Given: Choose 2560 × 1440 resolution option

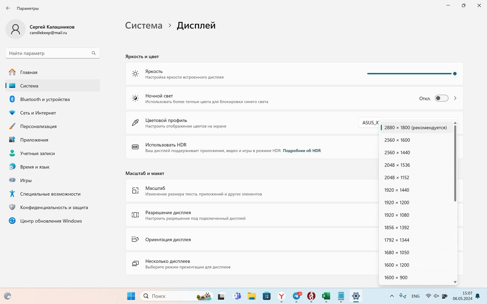Looking at the screenshot, I should [x=417, y=153].
